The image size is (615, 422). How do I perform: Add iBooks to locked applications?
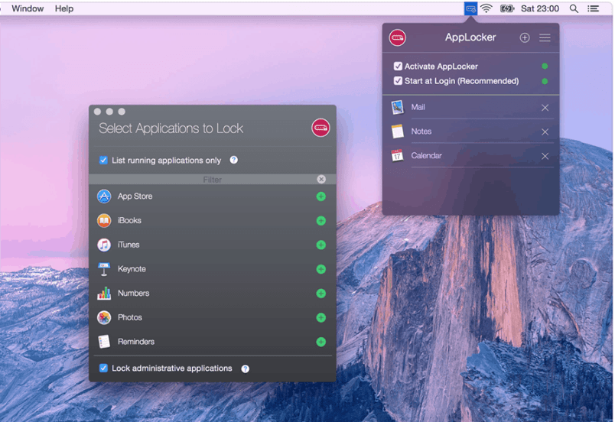tap(321, 221)
